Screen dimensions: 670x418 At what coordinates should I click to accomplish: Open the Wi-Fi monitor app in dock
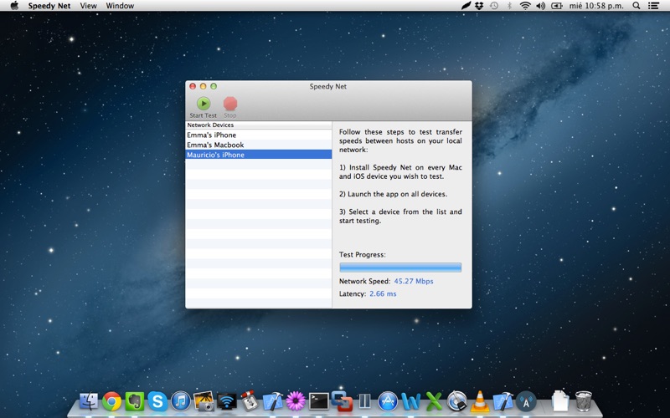click(x=226, y=401)
